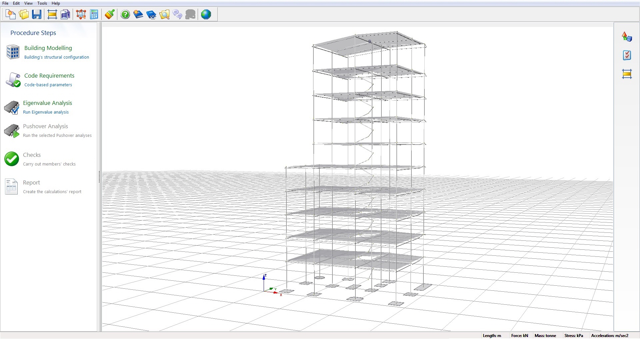Open the 3D model viewer icon

pyautogui.click(x=81, y=14)
